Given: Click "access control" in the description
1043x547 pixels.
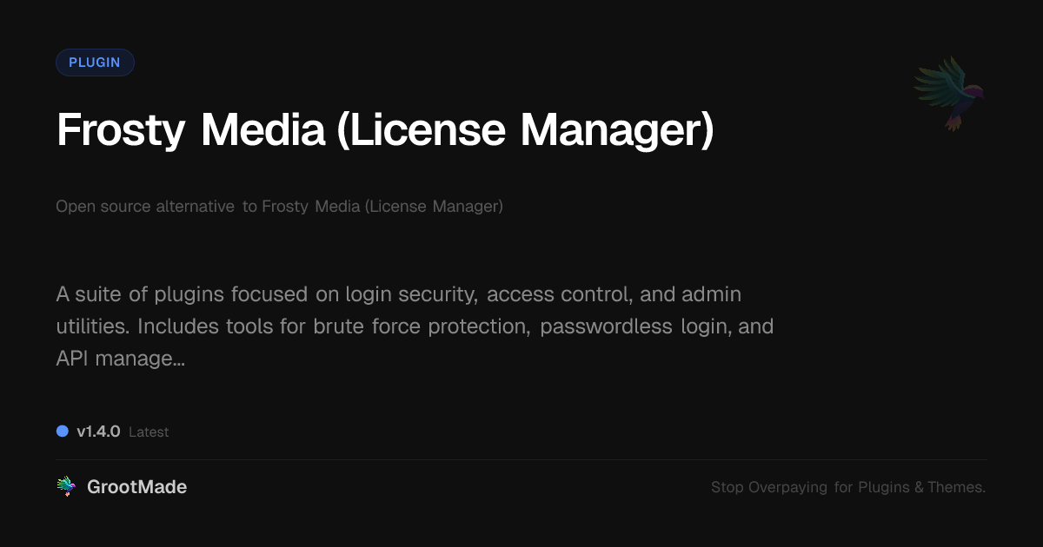Looking at the screenshot, I should [558, 294].
